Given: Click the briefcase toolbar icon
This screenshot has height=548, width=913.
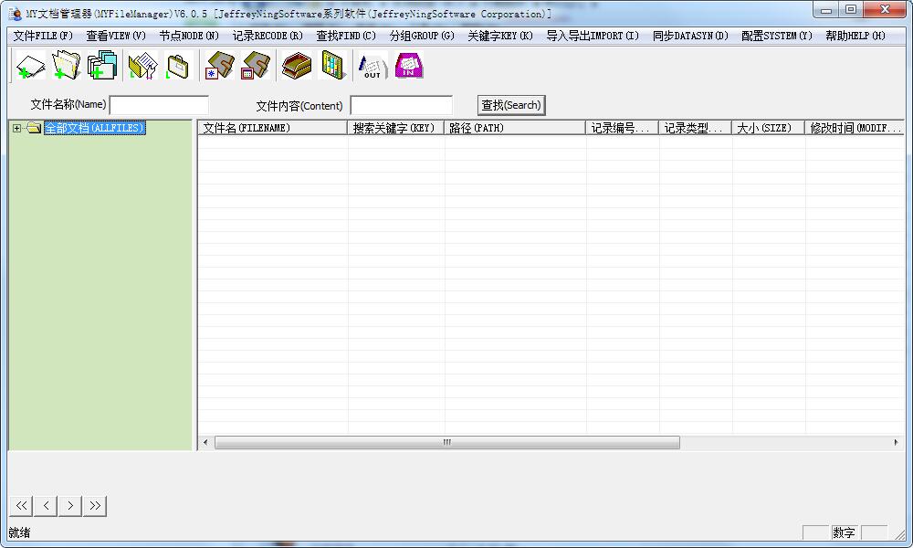Looking at the screenshot, I should (178, 67).
